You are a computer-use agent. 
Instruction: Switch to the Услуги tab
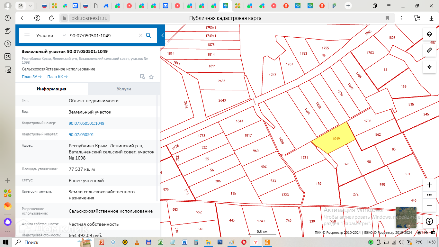tap(124, 89)
